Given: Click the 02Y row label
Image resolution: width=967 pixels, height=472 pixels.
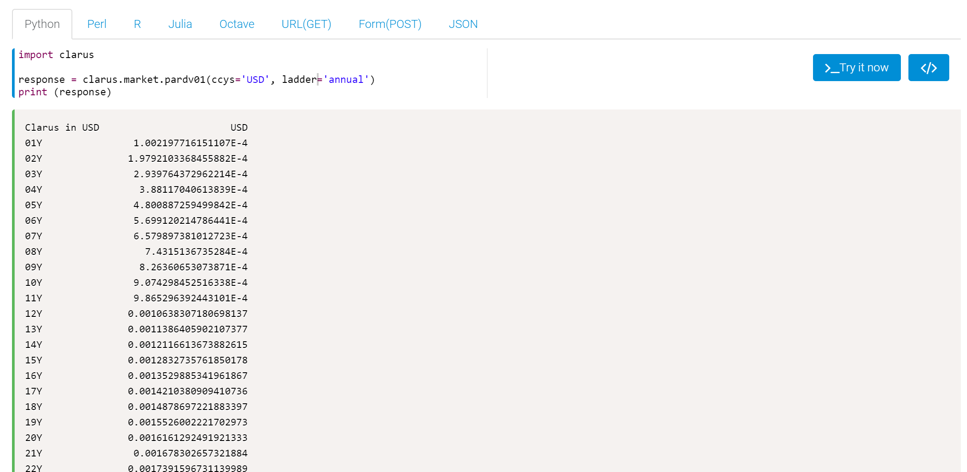Looking at the screenshot, I should (x=34, y=159).
